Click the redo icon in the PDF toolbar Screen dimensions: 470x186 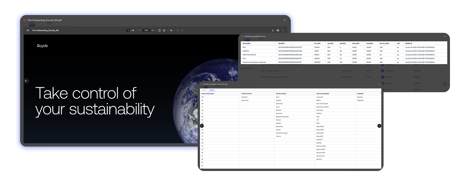click(182, 30)
